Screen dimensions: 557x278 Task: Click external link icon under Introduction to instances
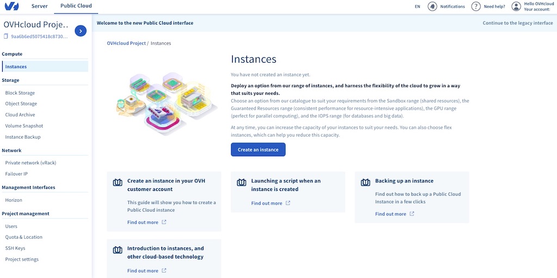point(164,270)
